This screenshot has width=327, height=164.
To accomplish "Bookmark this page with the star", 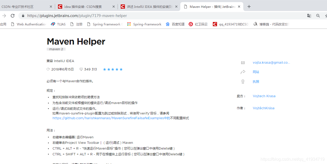I will 326,16.
